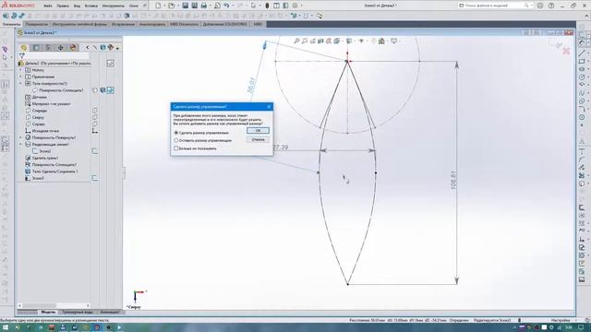Click the Zoom to Fit magnifier icon in viewport toolbar
Screen dimensions: 591x332
tap(296, 41)
